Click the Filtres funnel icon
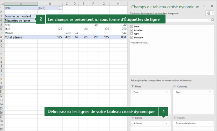This screenshot has width=217, height=131. pos(133,86)
